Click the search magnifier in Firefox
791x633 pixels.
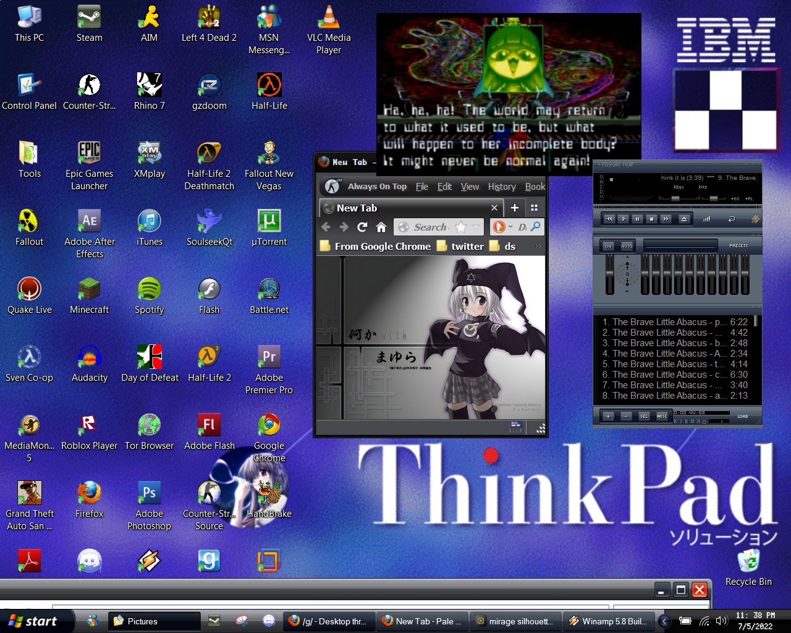pos(535,227)
